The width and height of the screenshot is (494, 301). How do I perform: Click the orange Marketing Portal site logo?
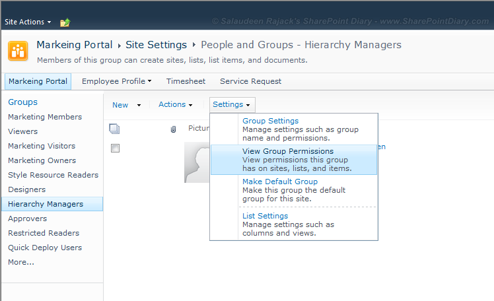(x=17, y=51)
